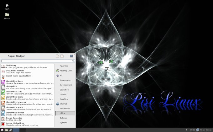
Task: Select the Accessories category
Action: coord(65,80)
